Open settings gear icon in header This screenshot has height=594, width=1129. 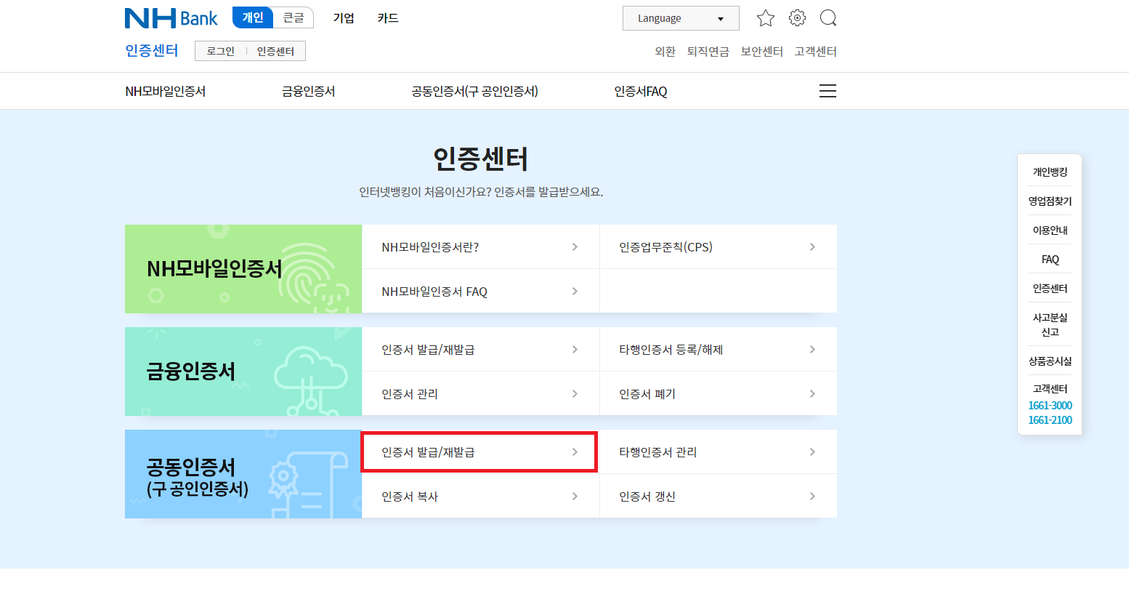click(797, 18)
